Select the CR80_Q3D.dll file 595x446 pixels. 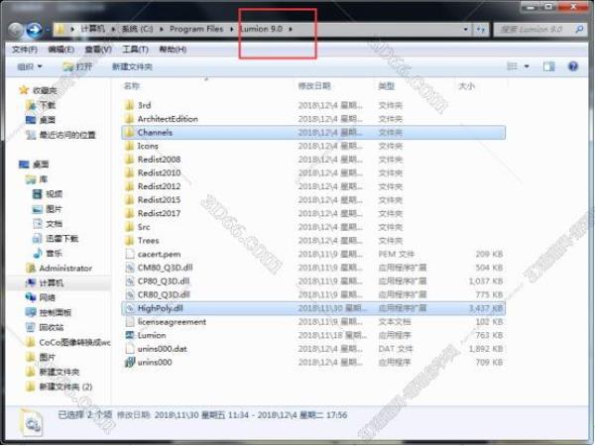click(164, 294)
